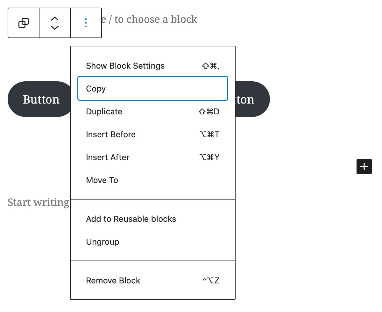Click the Move Down arrow
Image resolution: width=382 pixels, height=312 pixels.
coord(54,27)
